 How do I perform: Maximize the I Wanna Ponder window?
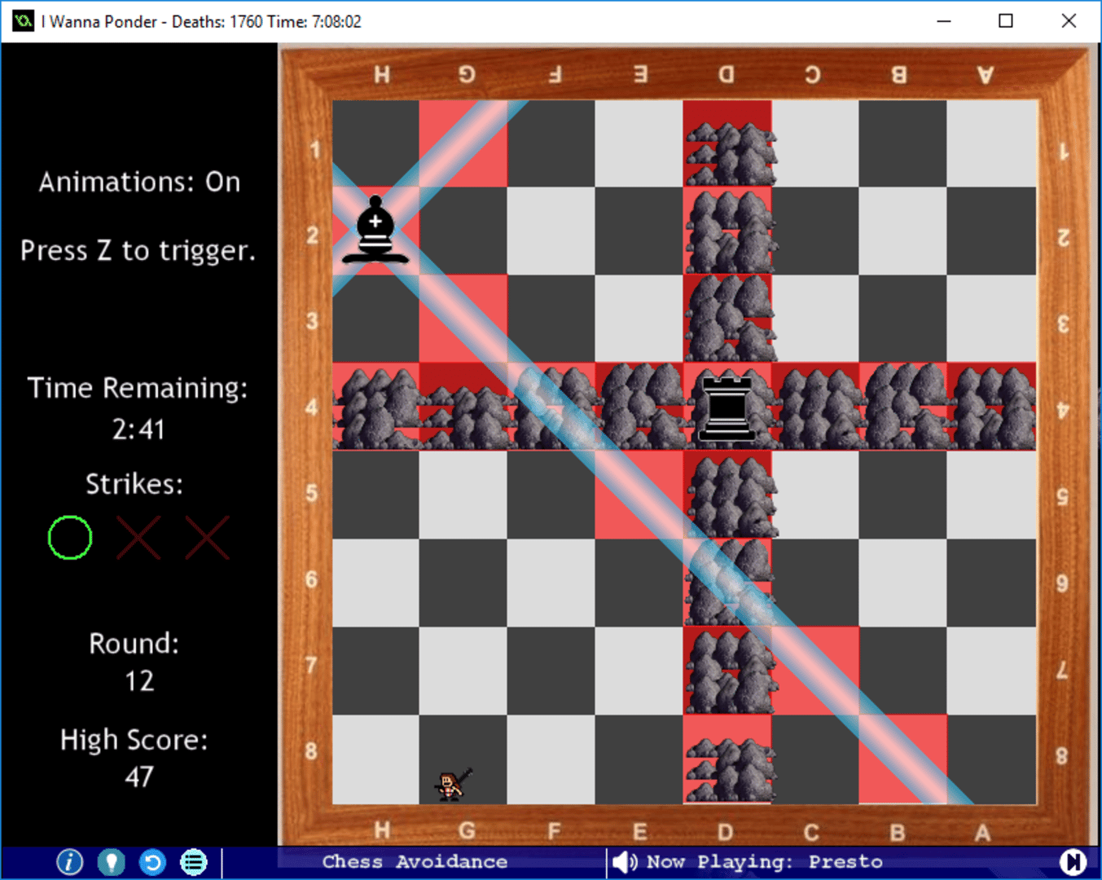[1006, 21]
